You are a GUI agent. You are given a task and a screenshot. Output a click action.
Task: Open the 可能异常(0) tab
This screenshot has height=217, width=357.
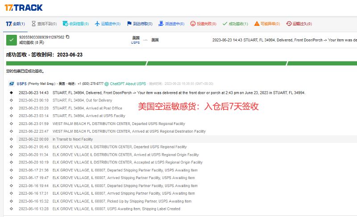coord(267,24)
